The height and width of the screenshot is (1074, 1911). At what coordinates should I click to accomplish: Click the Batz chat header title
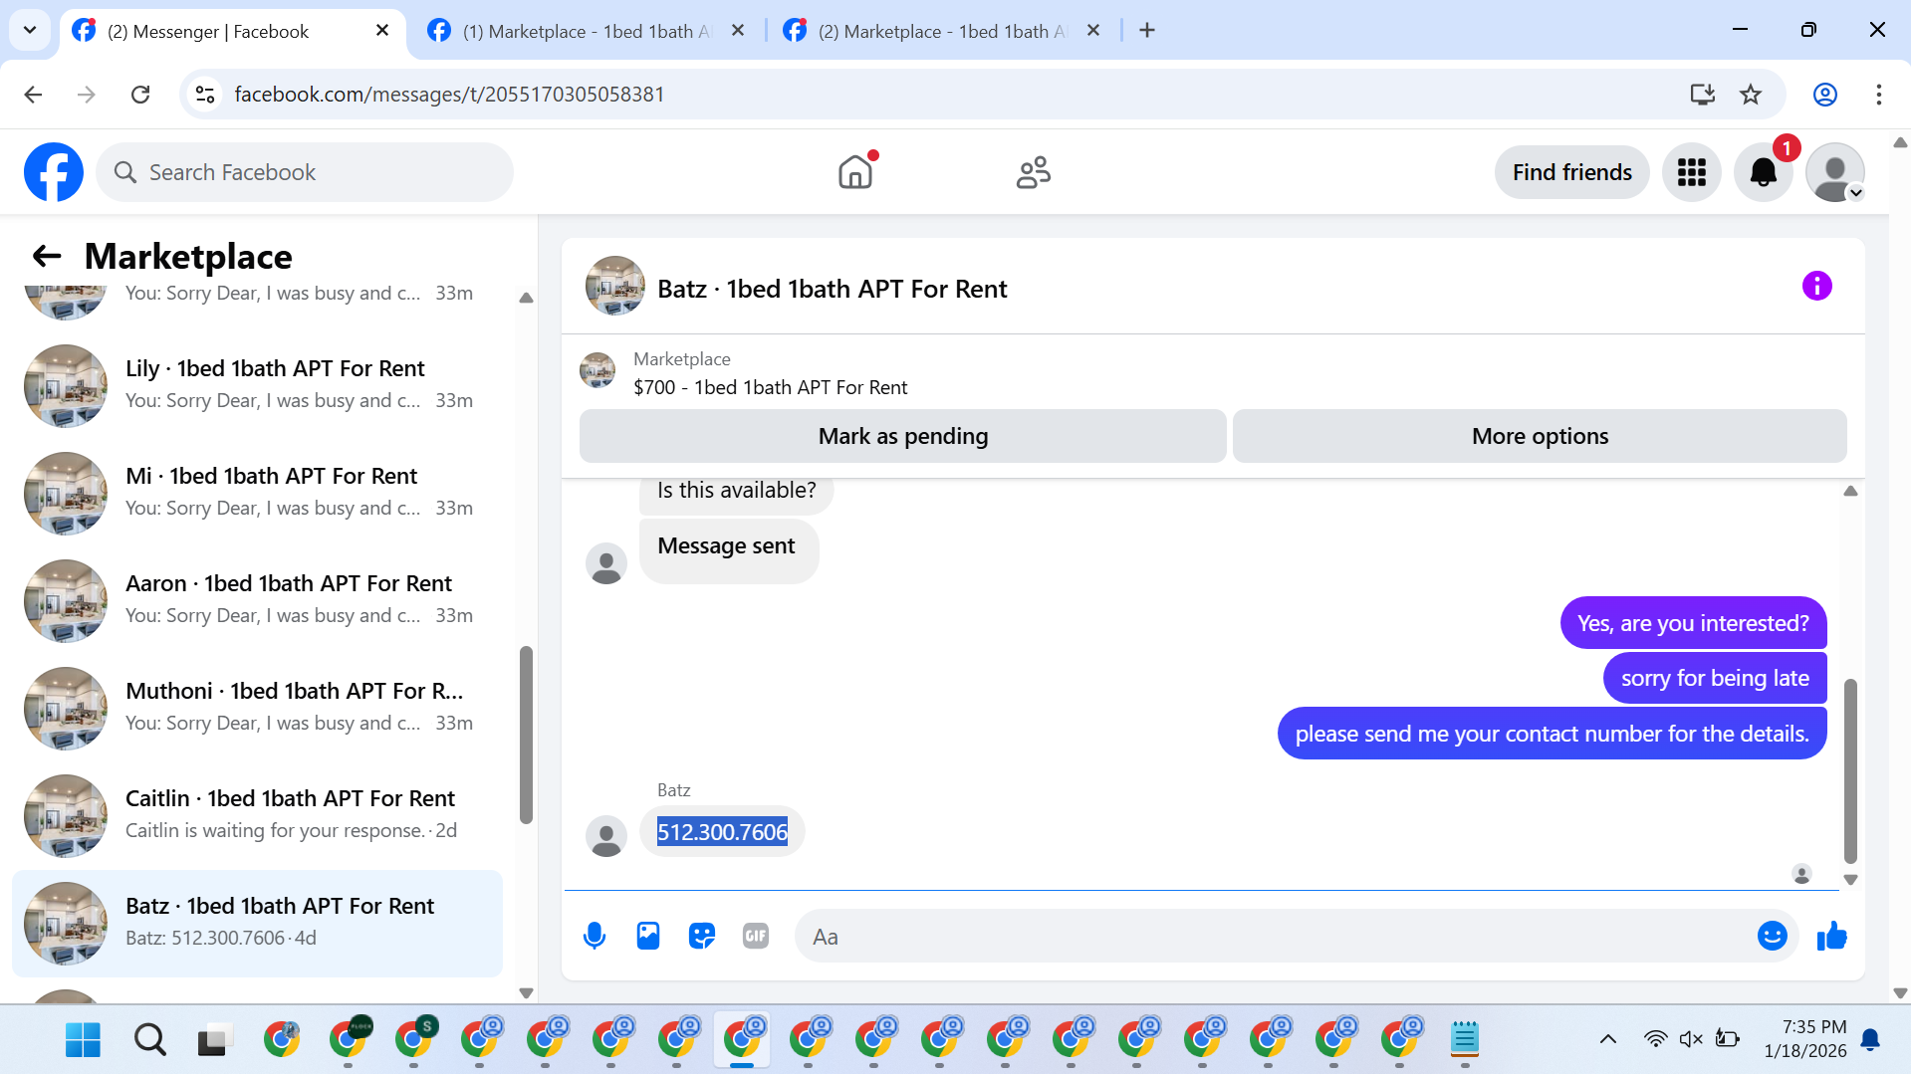coord(832,289)
